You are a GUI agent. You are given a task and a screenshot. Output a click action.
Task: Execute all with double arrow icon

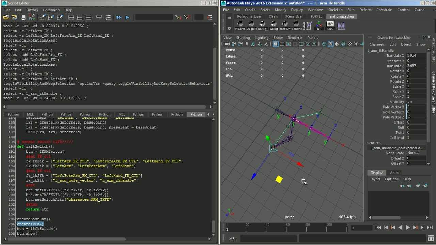coord(119,17)
